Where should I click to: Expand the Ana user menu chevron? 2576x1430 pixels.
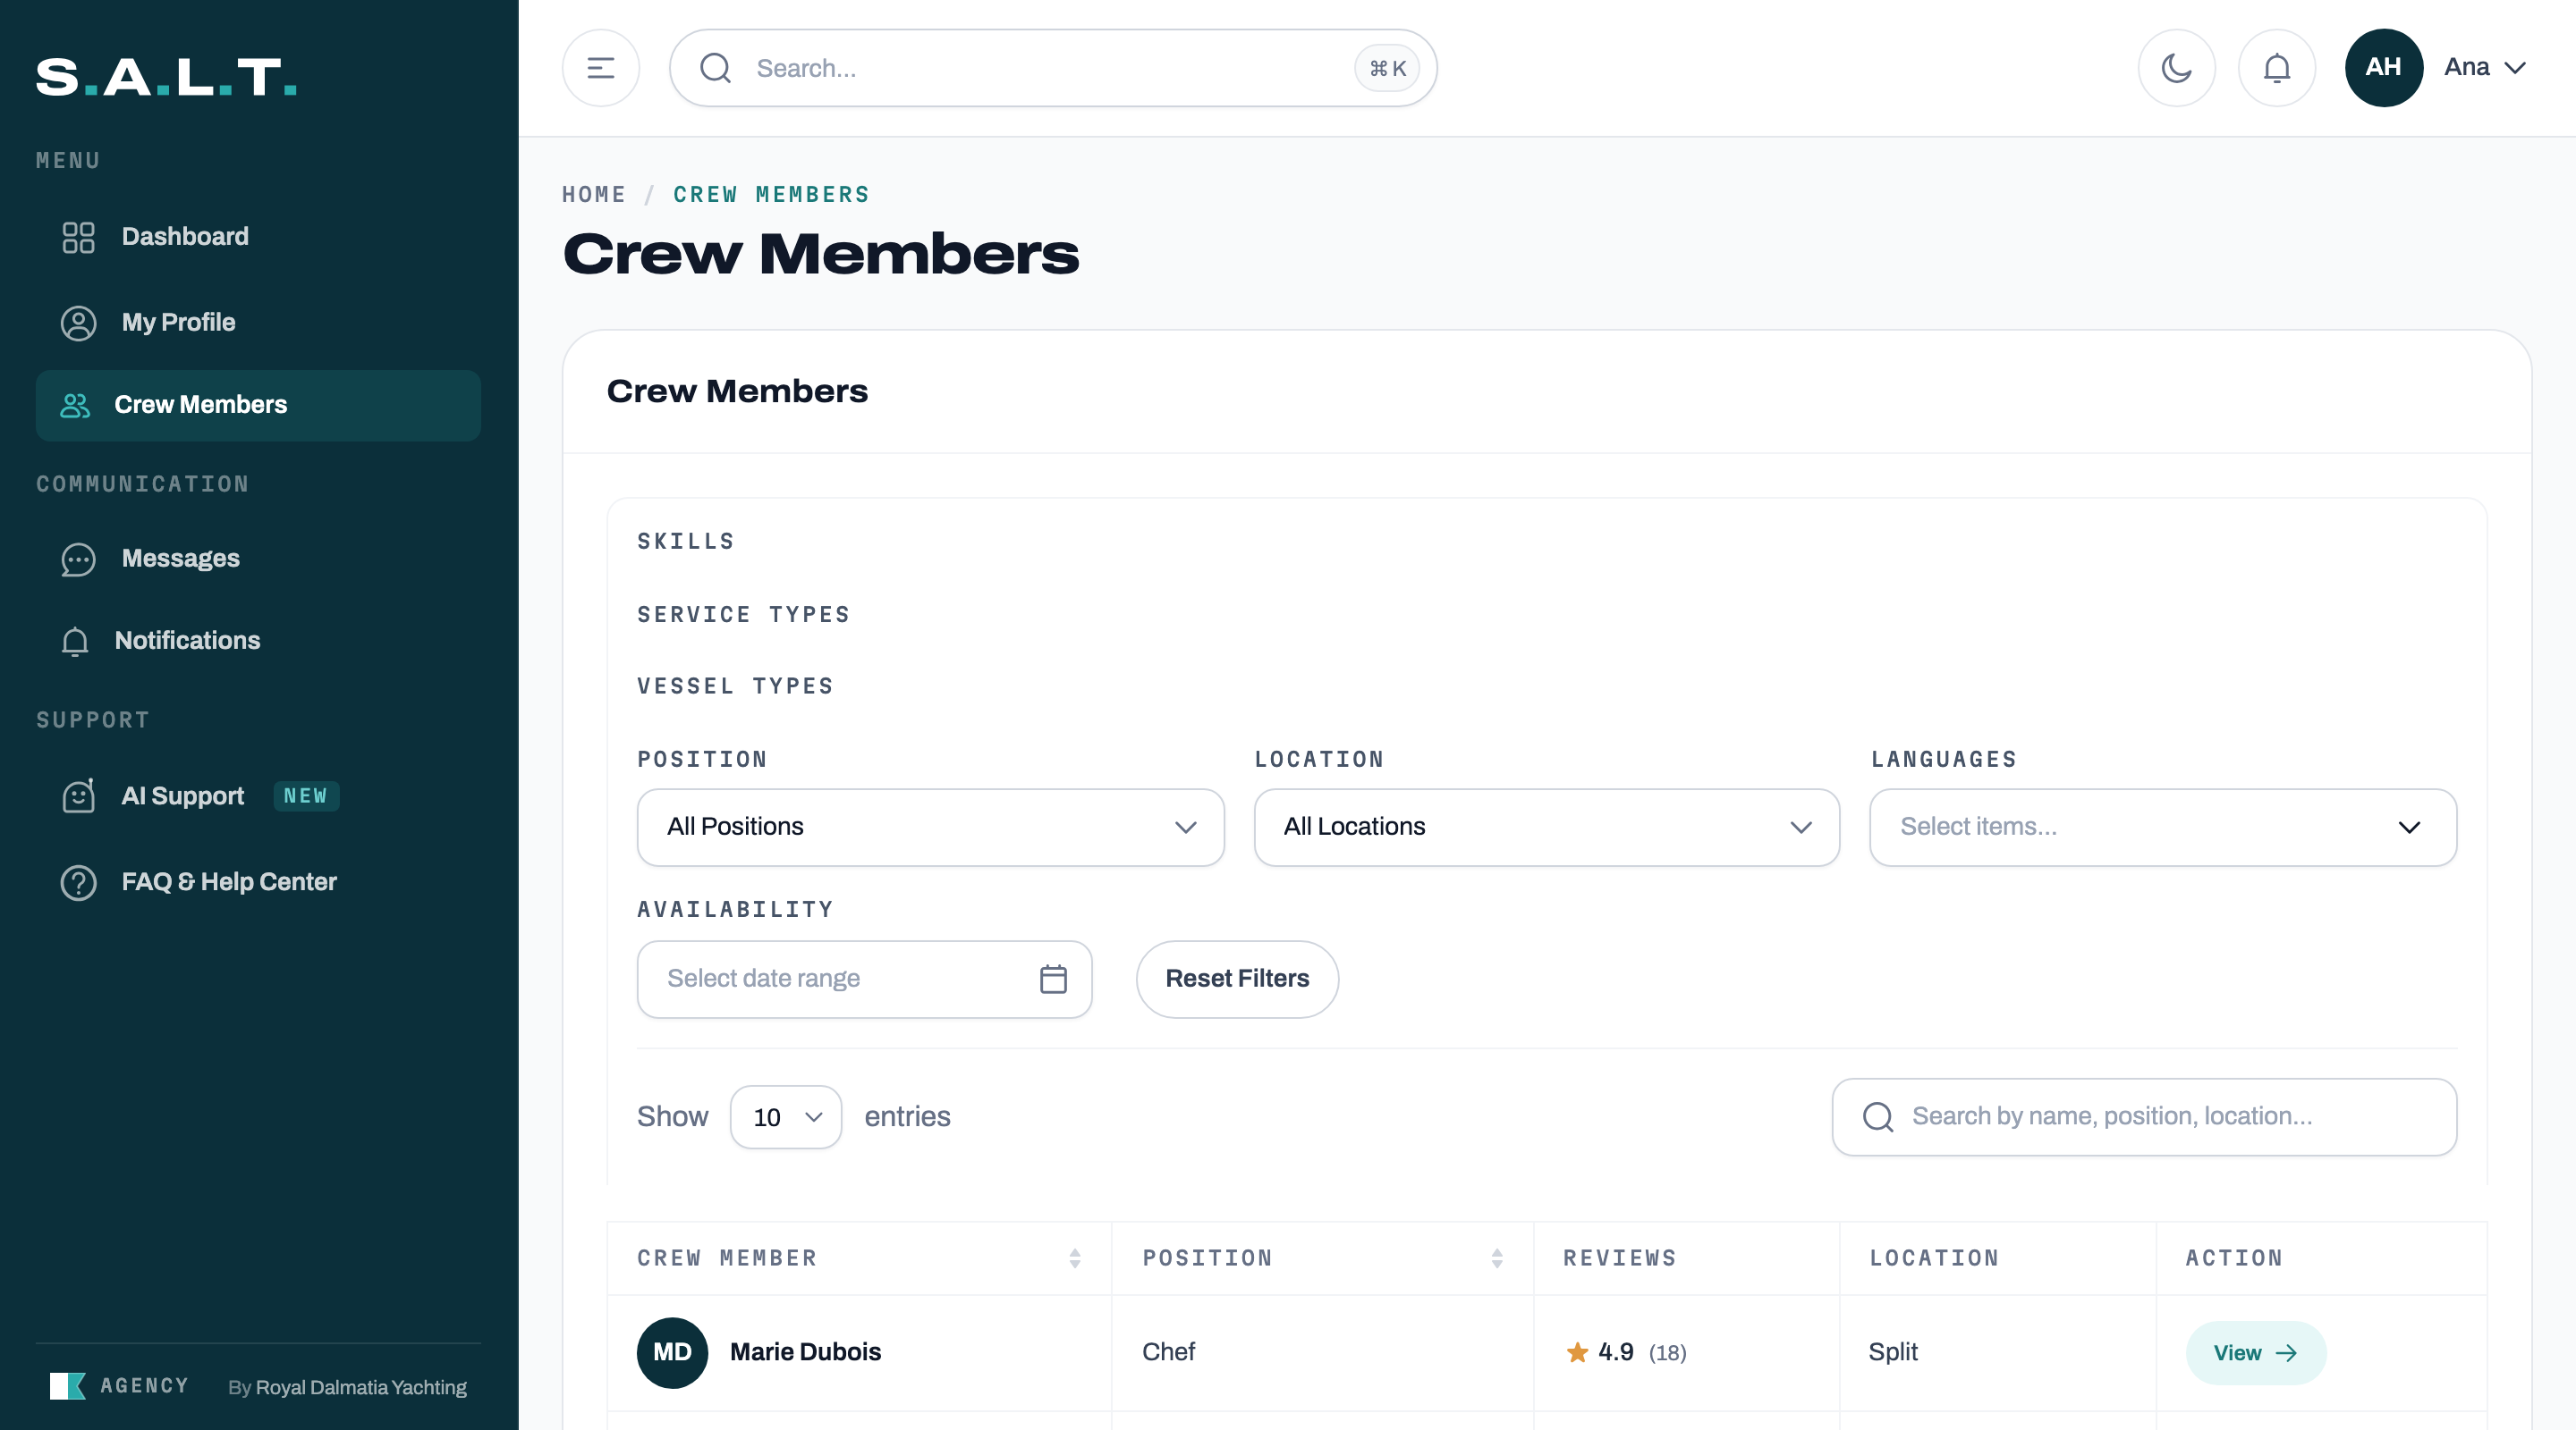[2514, 68]
